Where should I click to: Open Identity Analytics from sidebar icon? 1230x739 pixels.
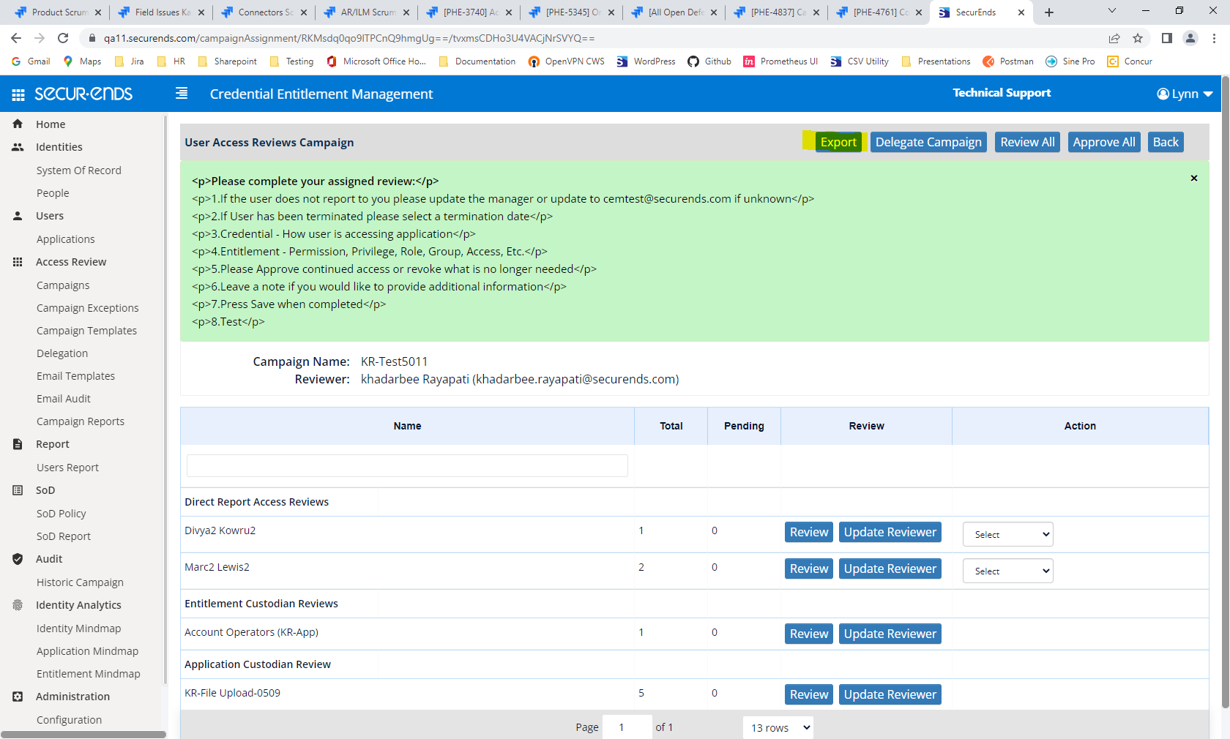18,604
